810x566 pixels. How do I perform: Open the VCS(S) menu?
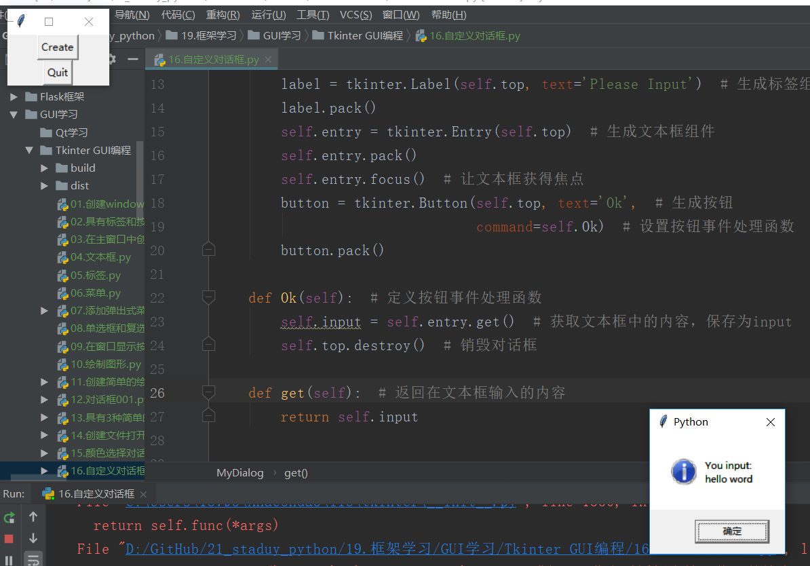pos(356,15)
